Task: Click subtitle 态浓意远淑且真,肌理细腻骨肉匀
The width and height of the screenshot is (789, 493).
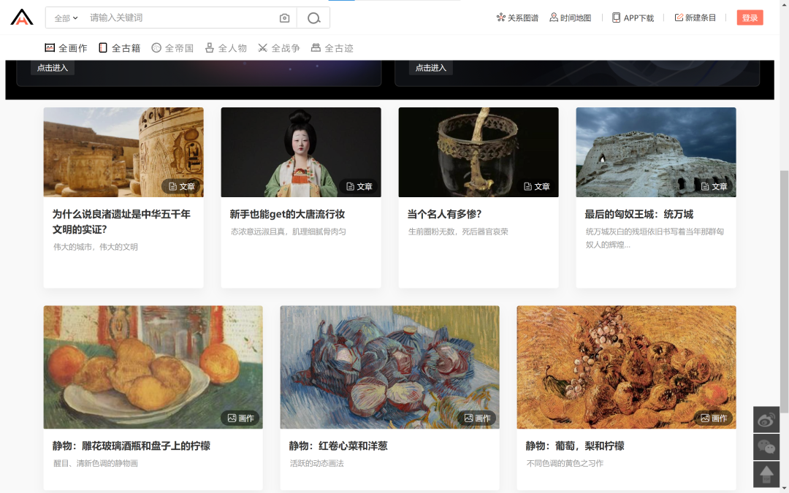Action: click(289, 232)
